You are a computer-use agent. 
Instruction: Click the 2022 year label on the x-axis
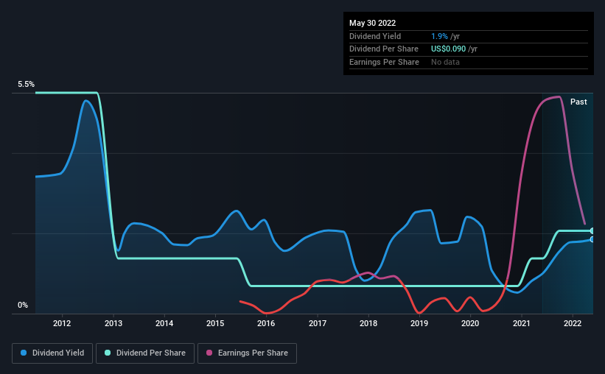point(573,323)
